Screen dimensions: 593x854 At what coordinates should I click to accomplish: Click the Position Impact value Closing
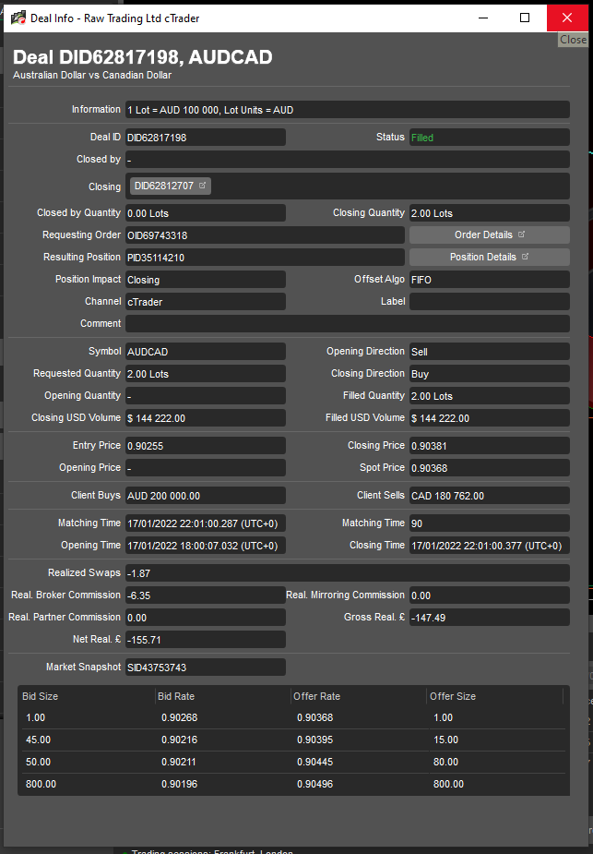(205, 280)
